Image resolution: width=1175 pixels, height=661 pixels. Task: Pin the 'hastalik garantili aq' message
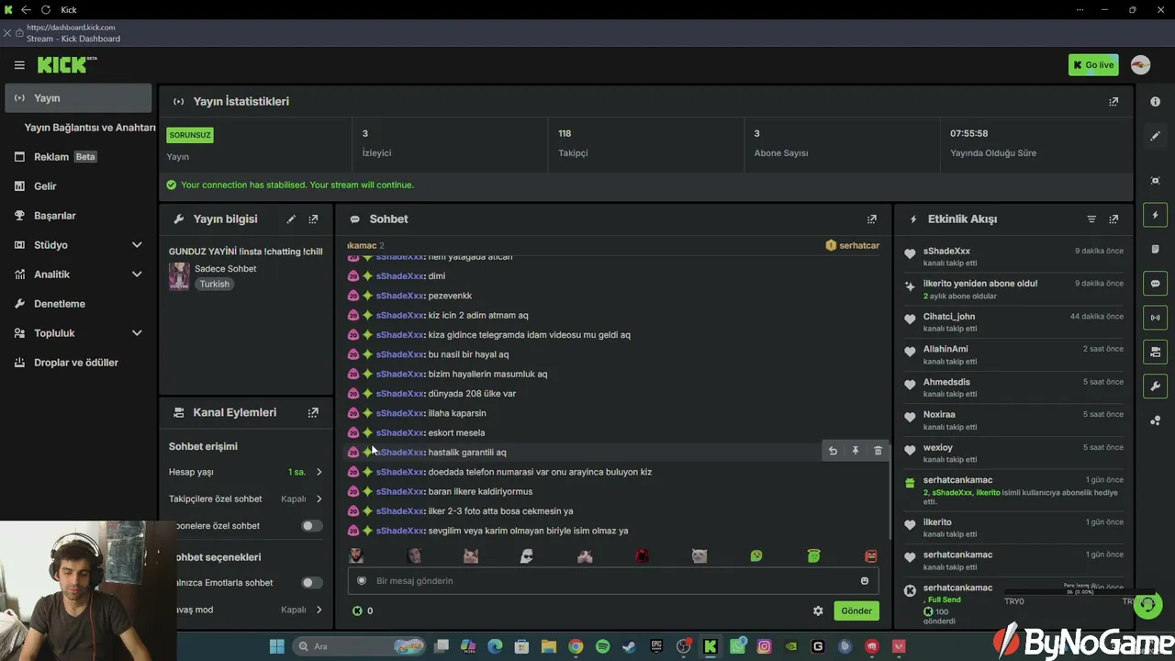(856, 451)
